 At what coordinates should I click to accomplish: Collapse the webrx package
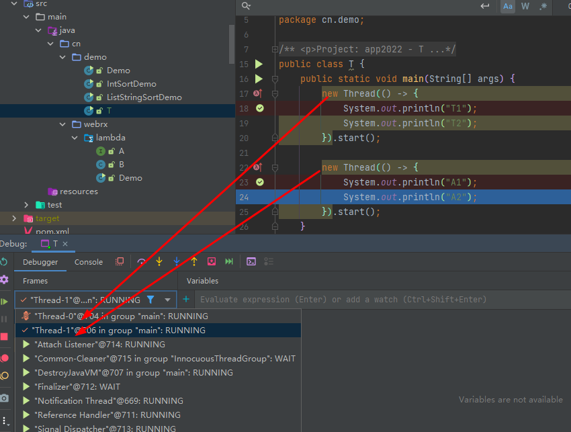[x=62, y=124]
